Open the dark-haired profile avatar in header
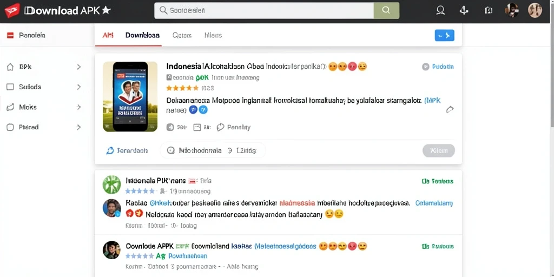This screenshot has height=277, width=554. tap(512, 11)
